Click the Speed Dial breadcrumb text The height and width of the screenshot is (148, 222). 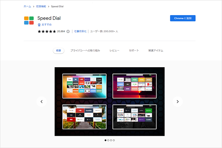click(57, 7)
